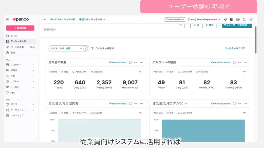
Task: Click the 新規作成 button
Action: [20, 28]
